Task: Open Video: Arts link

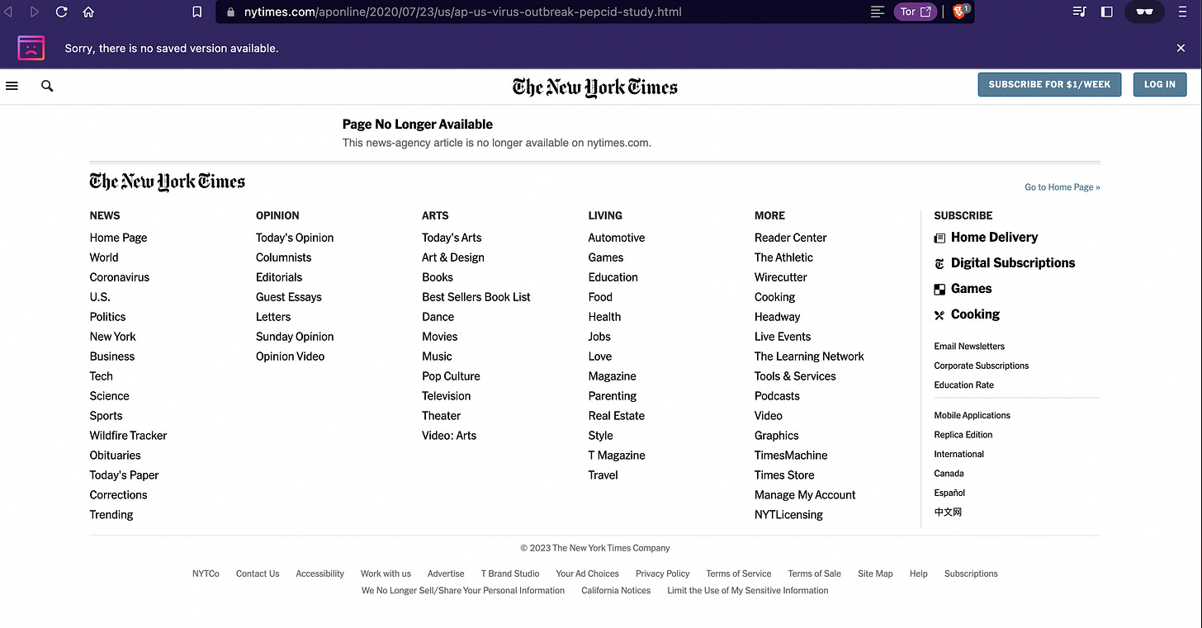Action: click(x=449, y=436)
